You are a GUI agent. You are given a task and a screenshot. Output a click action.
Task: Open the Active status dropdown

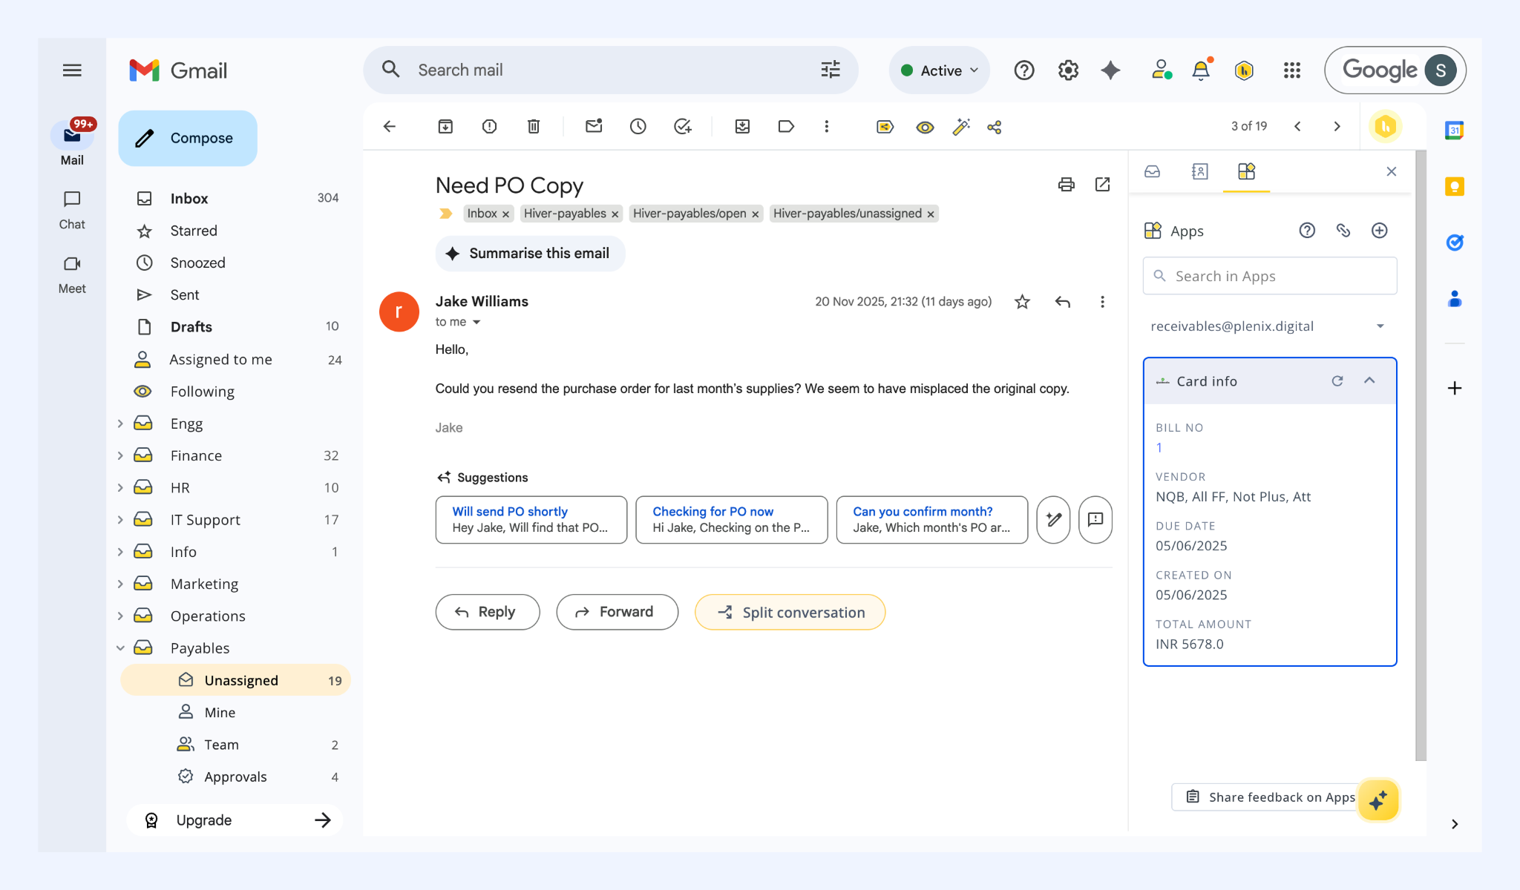click(940, 70)
